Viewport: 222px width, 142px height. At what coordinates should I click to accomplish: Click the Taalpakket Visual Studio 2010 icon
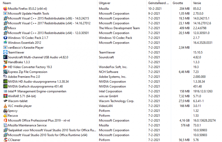point(5,130)
